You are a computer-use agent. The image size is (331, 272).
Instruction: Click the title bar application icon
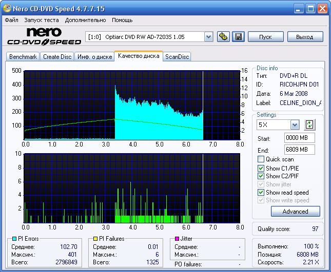coord(7,9)
